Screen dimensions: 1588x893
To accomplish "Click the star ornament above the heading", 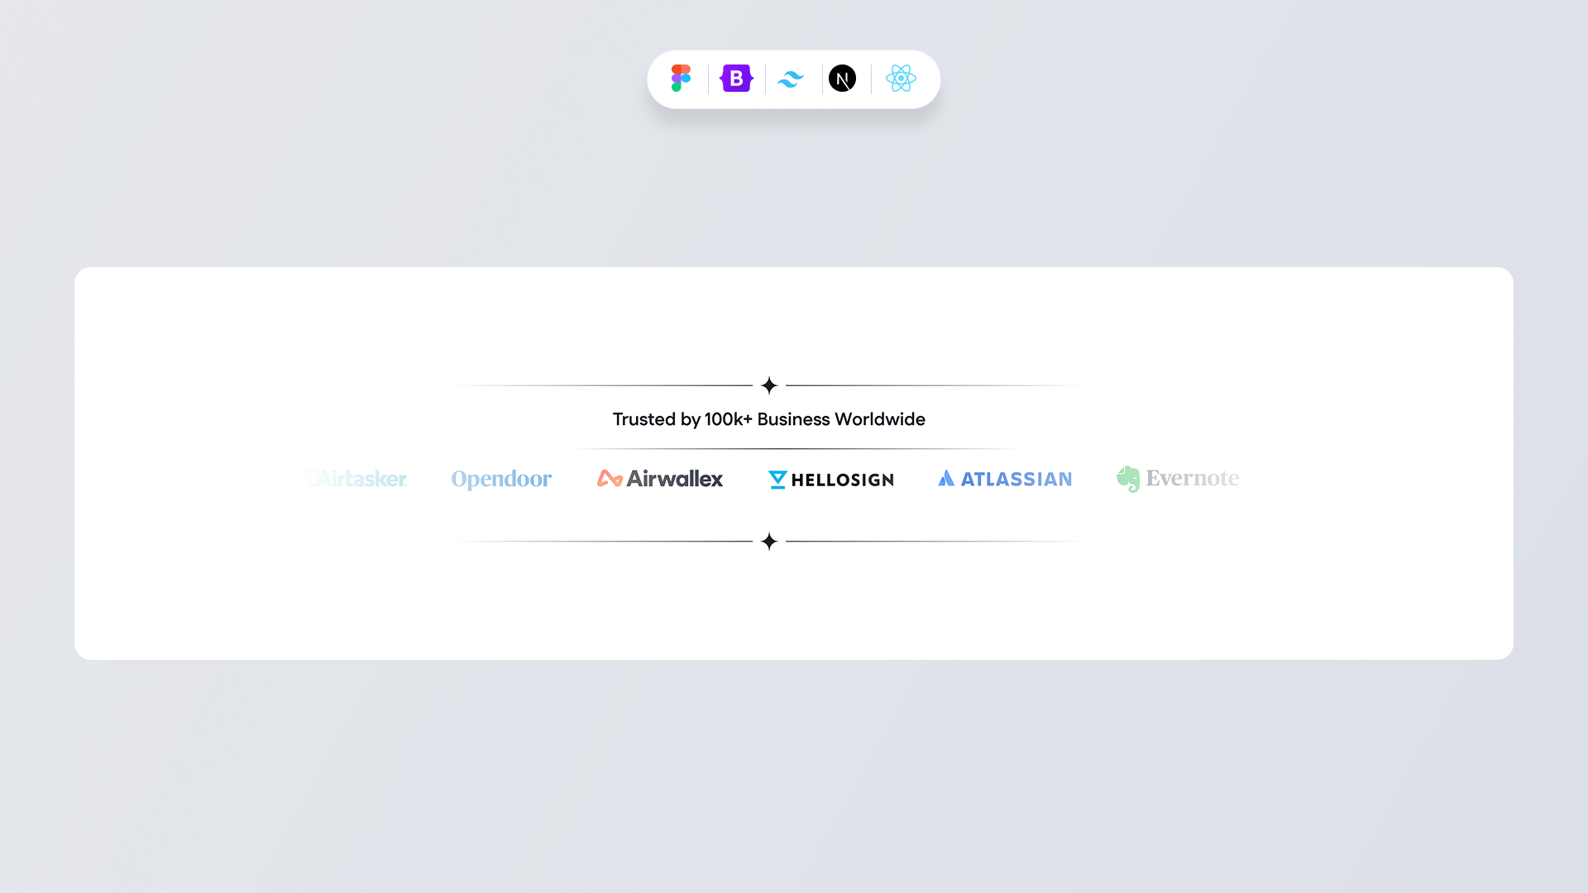I will (x=769, y=385).
